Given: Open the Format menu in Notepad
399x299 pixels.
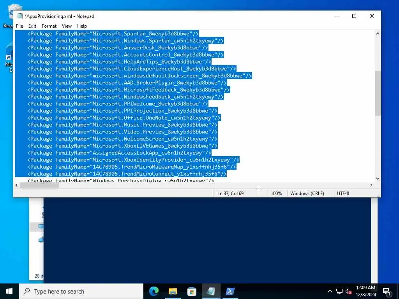Looking at the screenshot, I should 49,26.
